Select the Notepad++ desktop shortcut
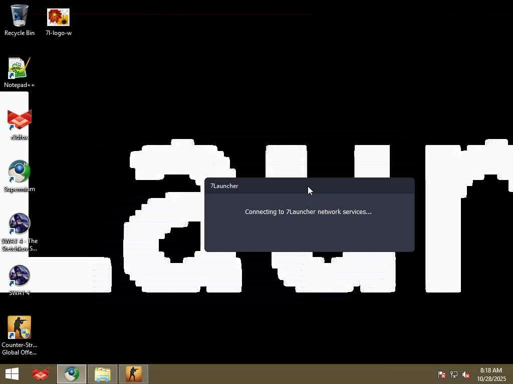Viewport: 513px width, 384px height. tap(20, 72)
